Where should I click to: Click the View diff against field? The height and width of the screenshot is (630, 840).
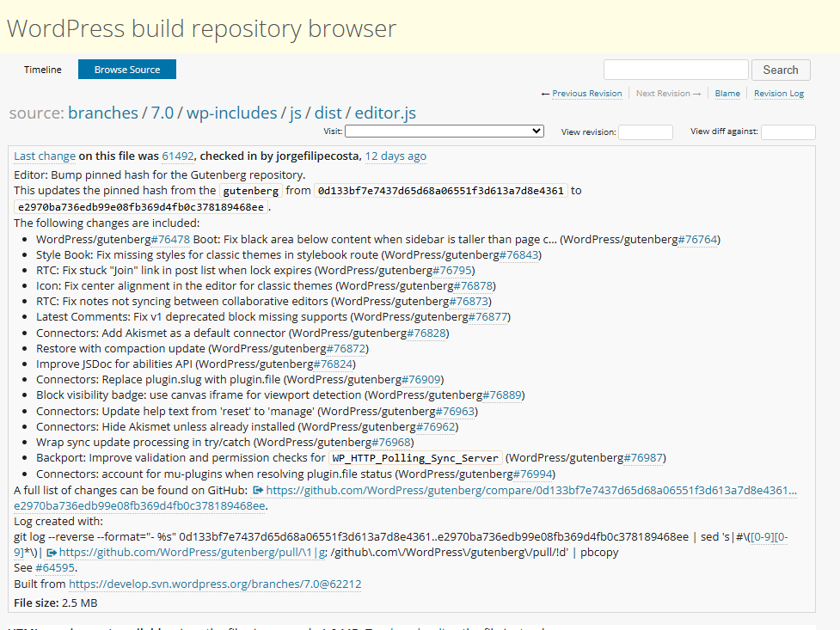(788, 132)
